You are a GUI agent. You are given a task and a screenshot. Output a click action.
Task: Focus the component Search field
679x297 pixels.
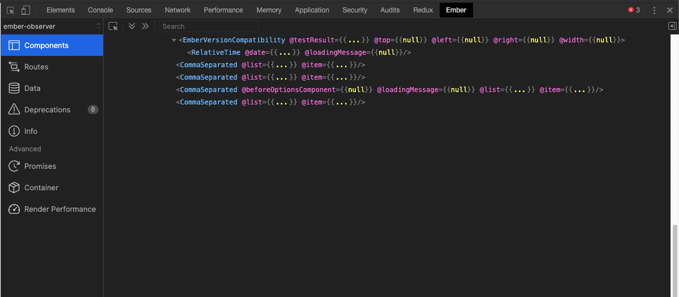[x=209, y=26]
